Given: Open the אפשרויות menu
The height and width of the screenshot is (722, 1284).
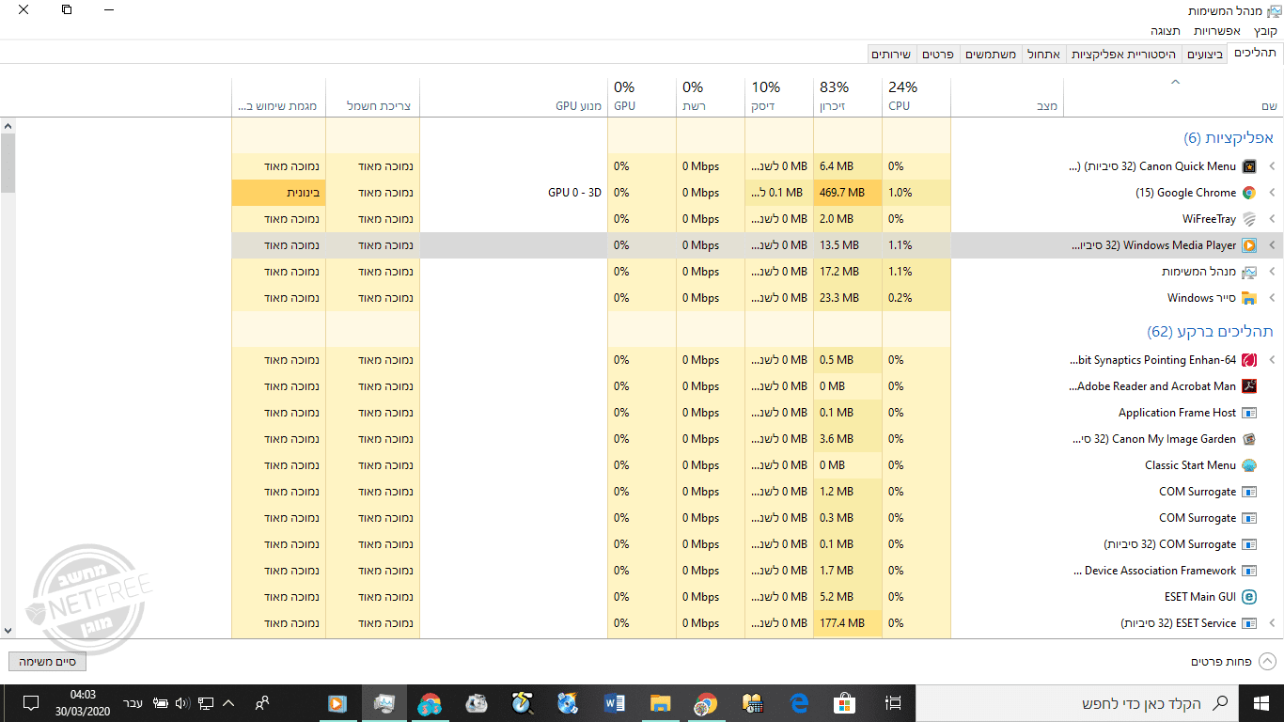Looking at the screenshot, I should click(x=1217, y=31).
